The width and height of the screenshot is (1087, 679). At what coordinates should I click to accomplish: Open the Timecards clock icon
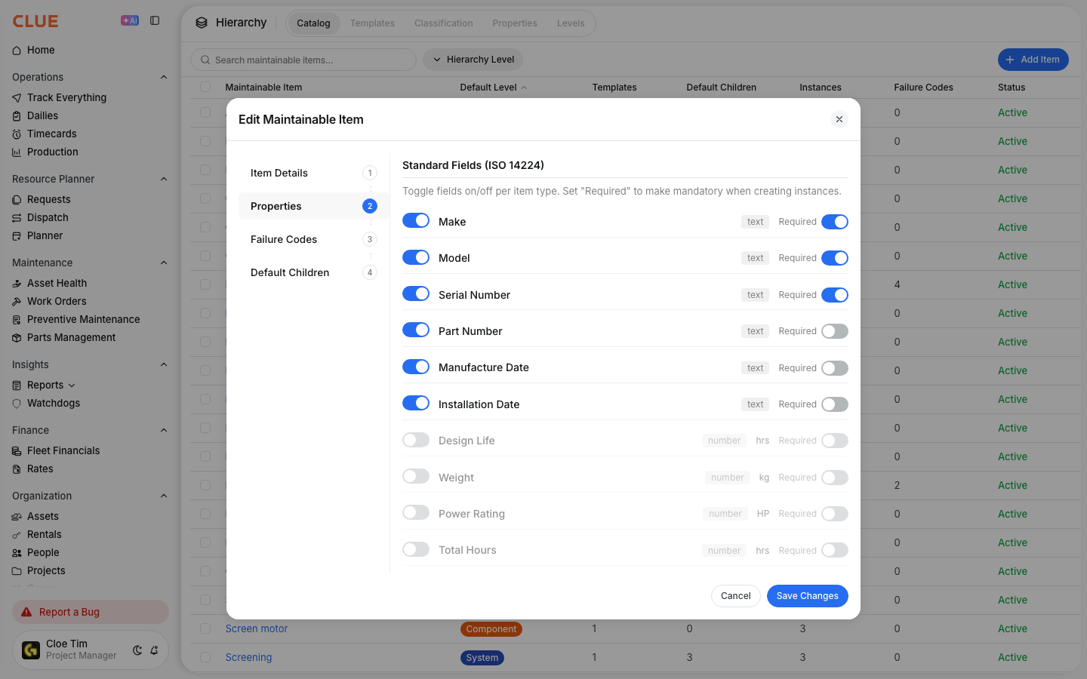(x=17, y=134)
